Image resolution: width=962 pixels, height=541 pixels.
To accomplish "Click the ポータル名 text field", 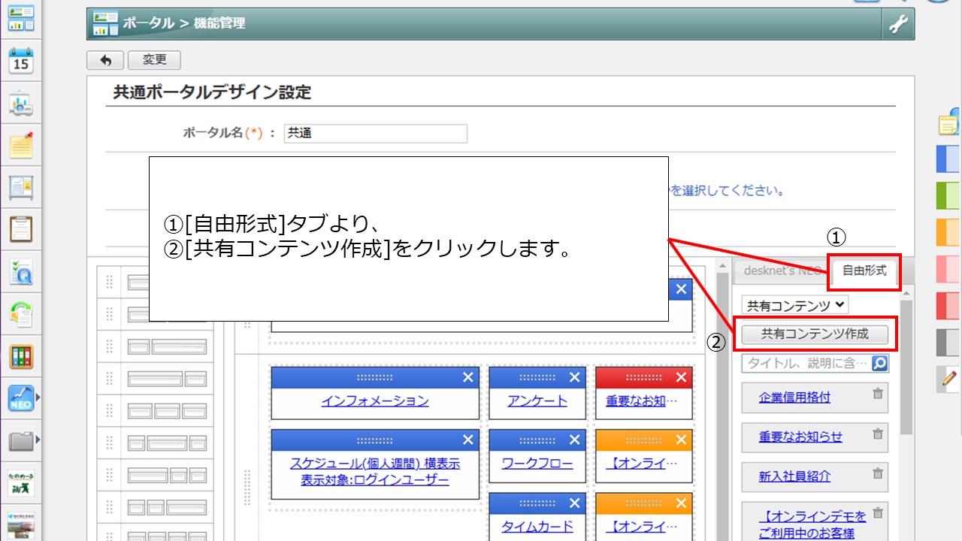I will [x=376, y=134].
